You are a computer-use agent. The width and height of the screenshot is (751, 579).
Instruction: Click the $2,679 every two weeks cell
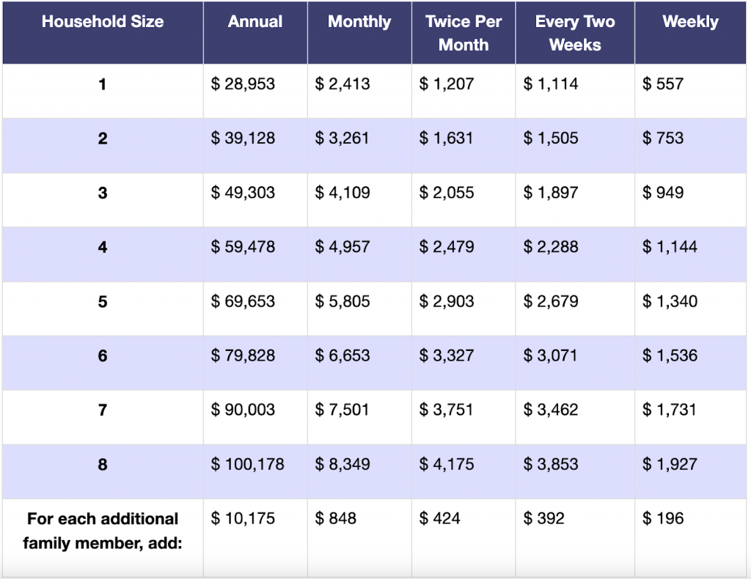point(551,301)
